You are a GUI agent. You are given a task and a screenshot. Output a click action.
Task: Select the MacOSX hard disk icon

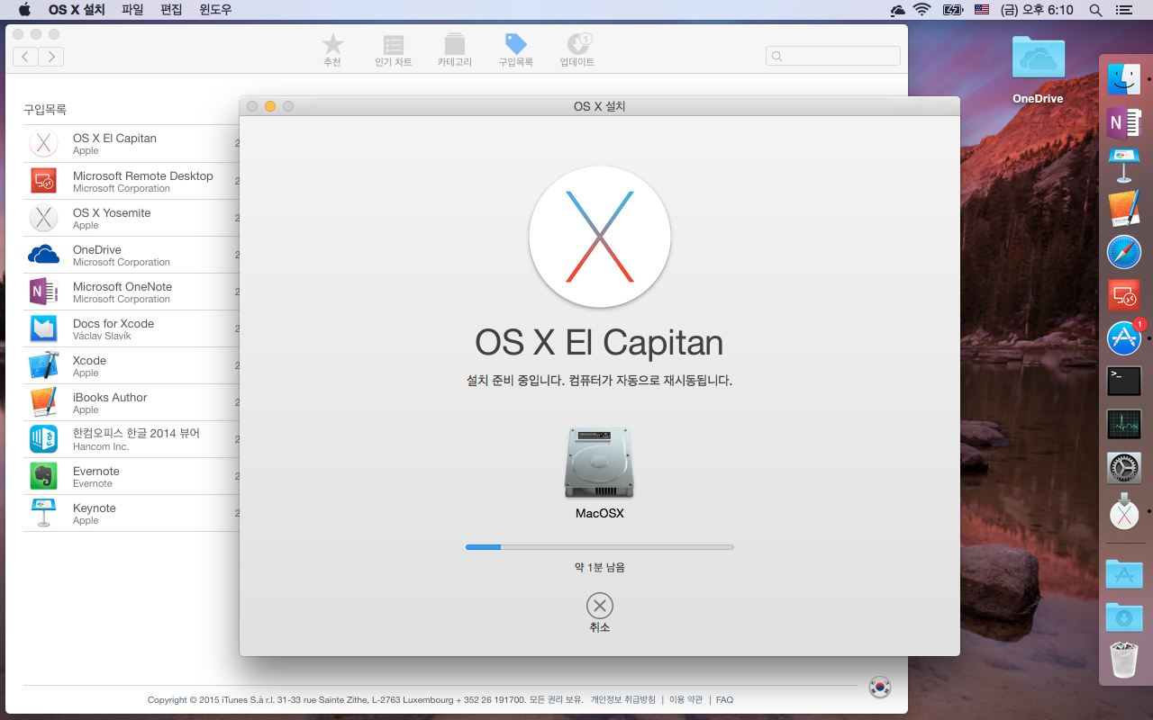(x=599, y=463)
